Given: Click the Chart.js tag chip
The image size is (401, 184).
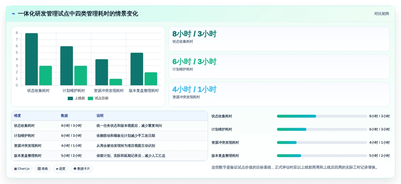Looking at the screenshot, I should click(x=22, y=169).
